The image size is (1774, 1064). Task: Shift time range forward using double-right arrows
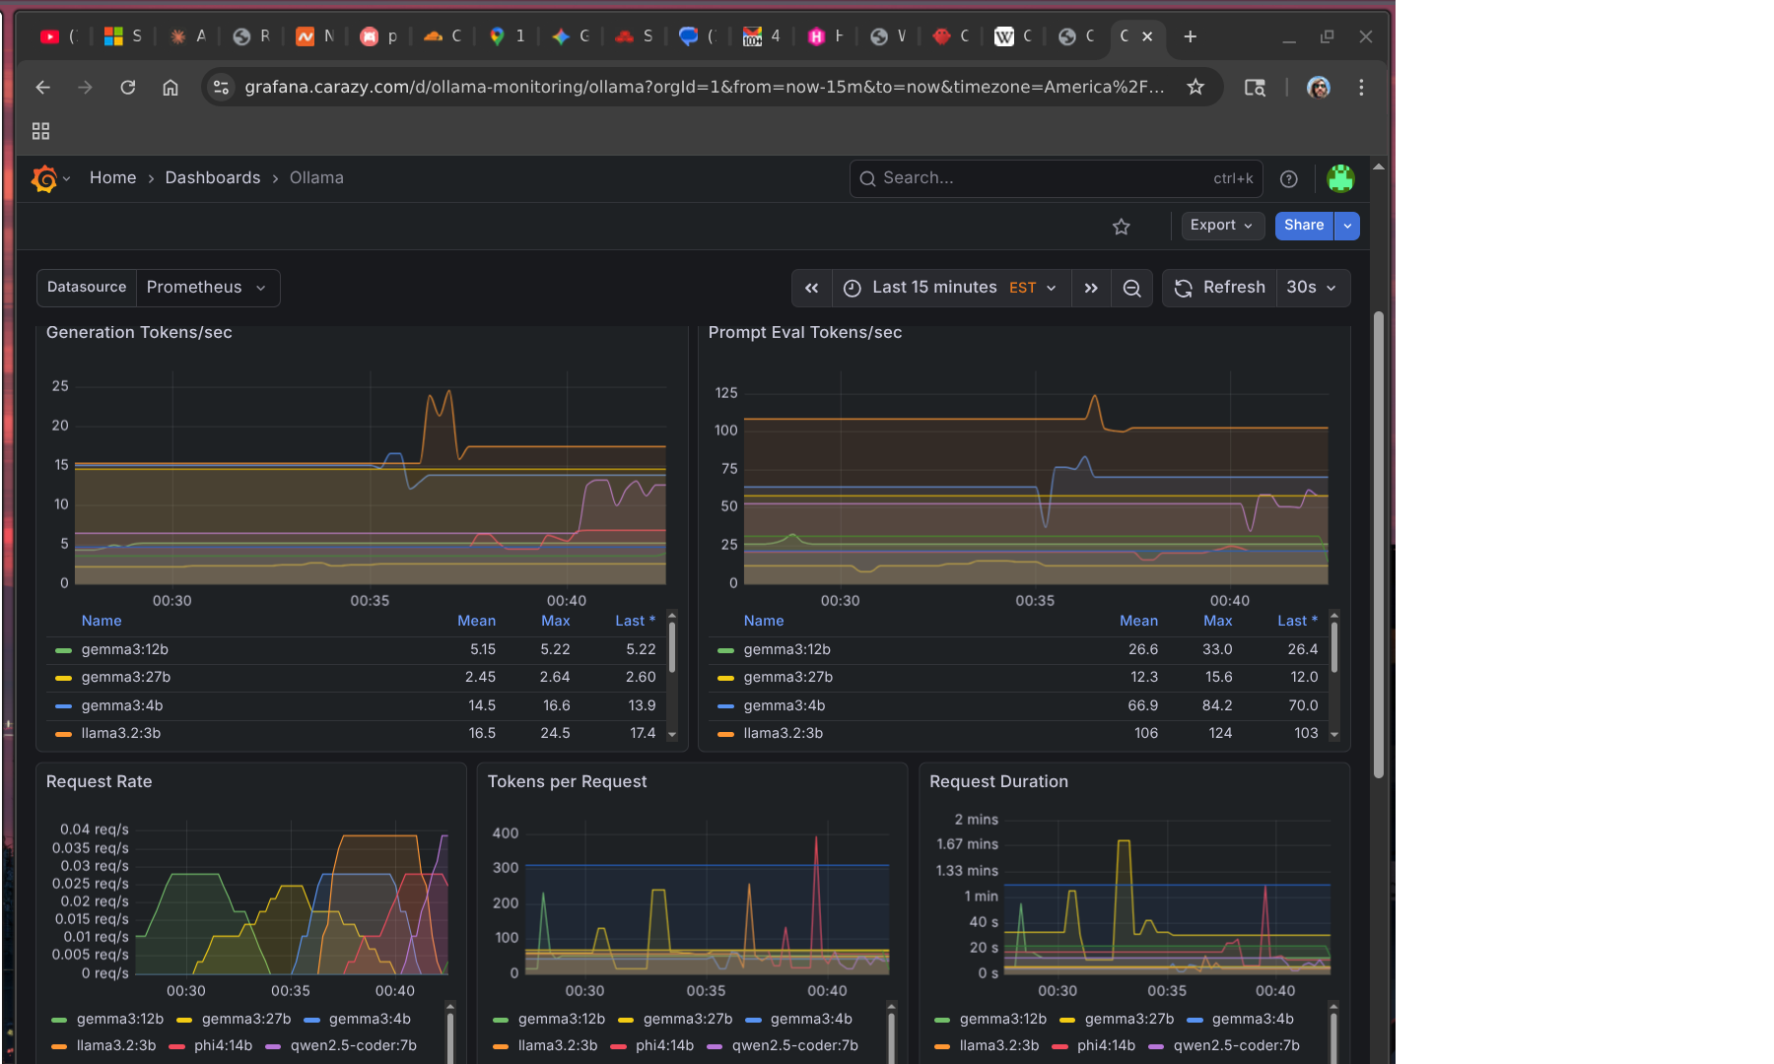click(x=1090, y=288)
